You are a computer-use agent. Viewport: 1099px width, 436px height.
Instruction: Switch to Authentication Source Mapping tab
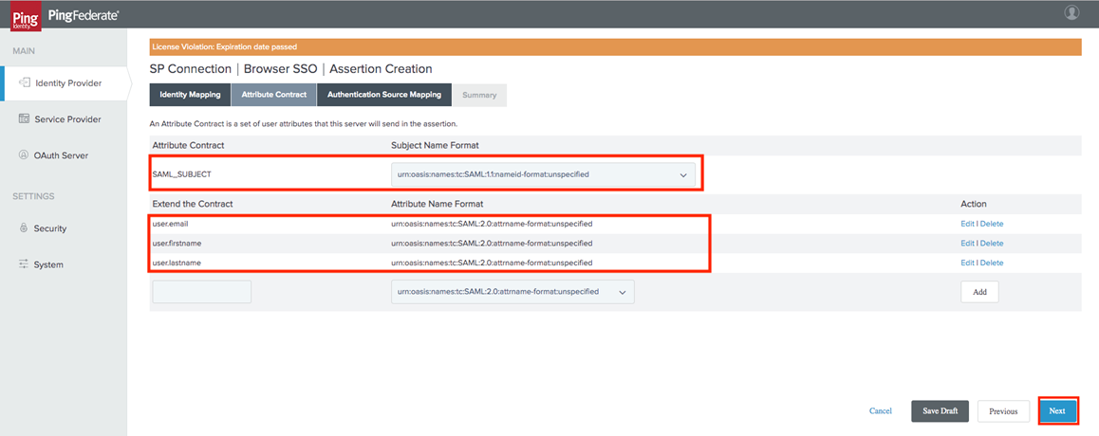coord(384,95)
